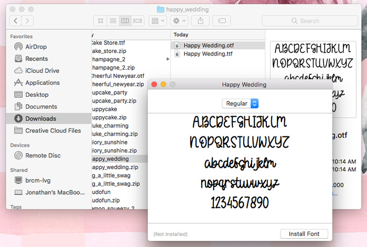The width and height of the screenshot is (367, 247).
Task: Switch to cover flow view
Action: (x=137, y=21)
